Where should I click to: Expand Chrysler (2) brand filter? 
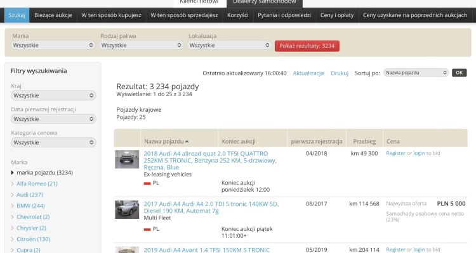[13, 228]
